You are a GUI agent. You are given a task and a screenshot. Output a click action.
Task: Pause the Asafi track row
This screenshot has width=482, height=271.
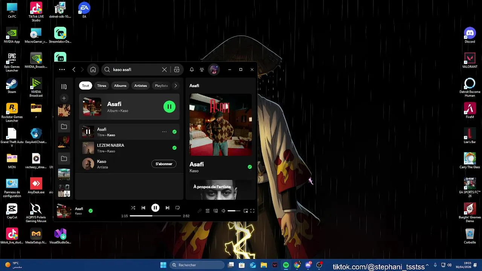[88, 132]
